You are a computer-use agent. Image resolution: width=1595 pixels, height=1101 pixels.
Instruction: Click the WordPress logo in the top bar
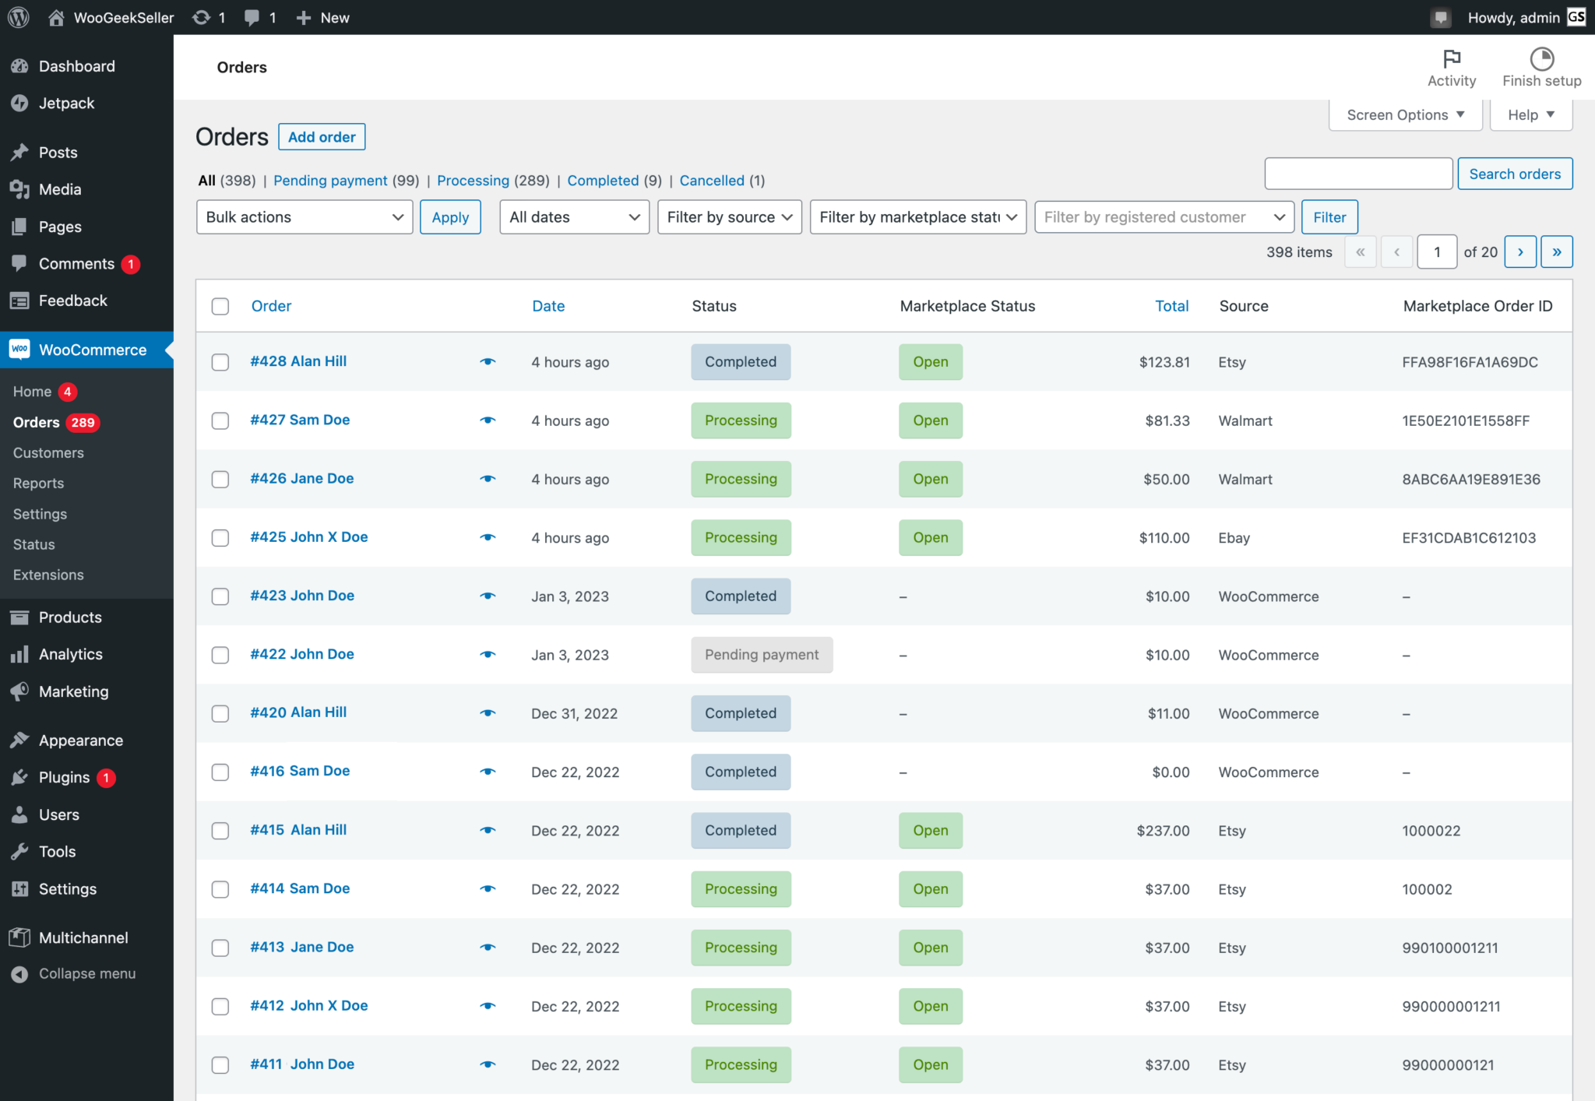(16, 17)
